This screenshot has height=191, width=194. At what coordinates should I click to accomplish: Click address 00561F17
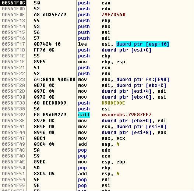(13, 44)
